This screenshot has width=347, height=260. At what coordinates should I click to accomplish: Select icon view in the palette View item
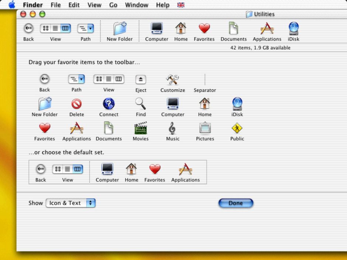pos(99,79)
